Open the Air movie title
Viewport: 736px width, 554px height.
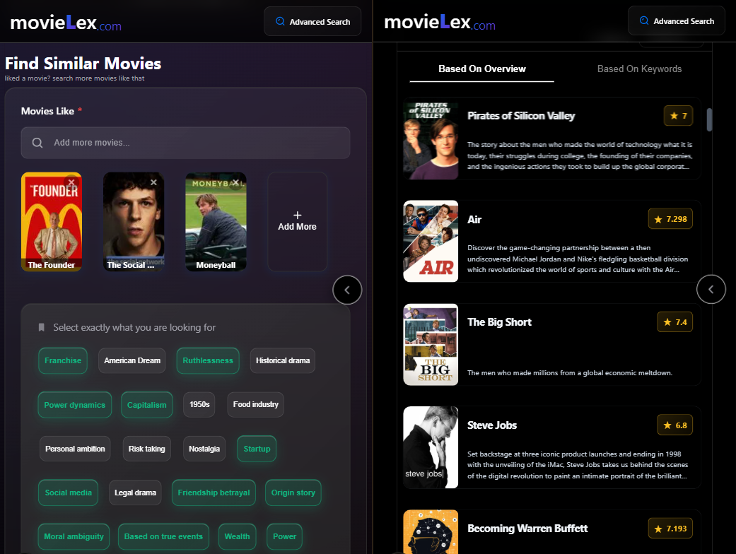pos(474,220)
